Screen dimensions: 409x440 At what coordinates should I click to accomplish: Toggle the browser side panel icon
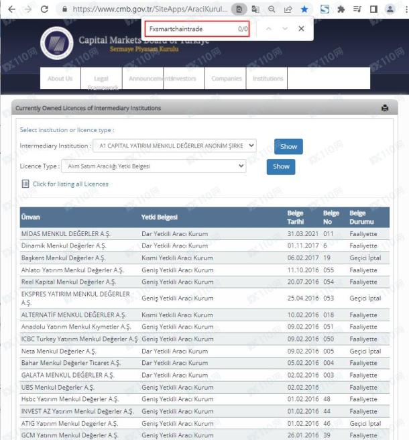click(x=373, y=9)
